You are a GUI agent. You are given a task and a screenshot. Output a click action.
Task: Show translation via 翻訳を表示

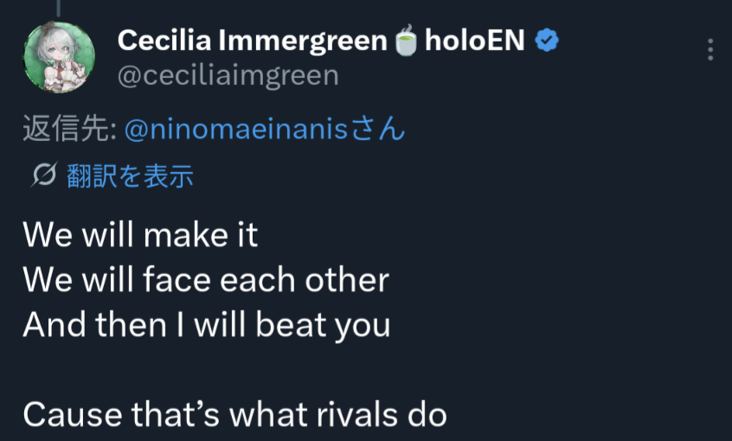(130, 176)
